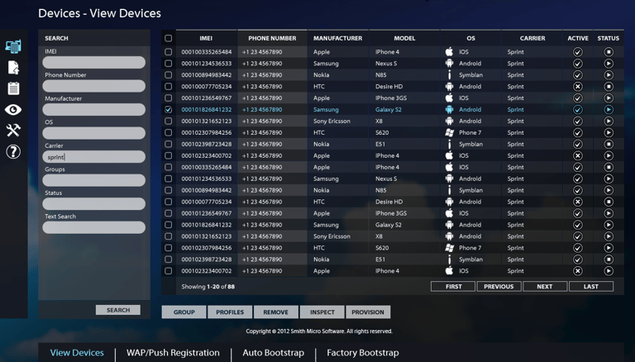
Task: Click the play status icon in the highlighted Galaxy S2 row
Action: tap(609, 110)
